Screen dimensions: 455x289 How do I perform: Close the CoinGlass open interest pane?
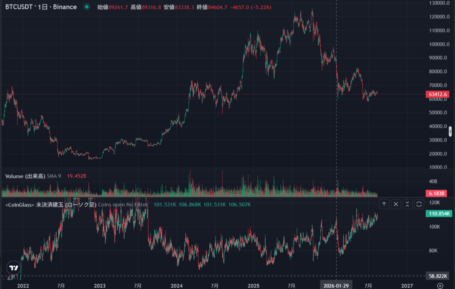396,204
